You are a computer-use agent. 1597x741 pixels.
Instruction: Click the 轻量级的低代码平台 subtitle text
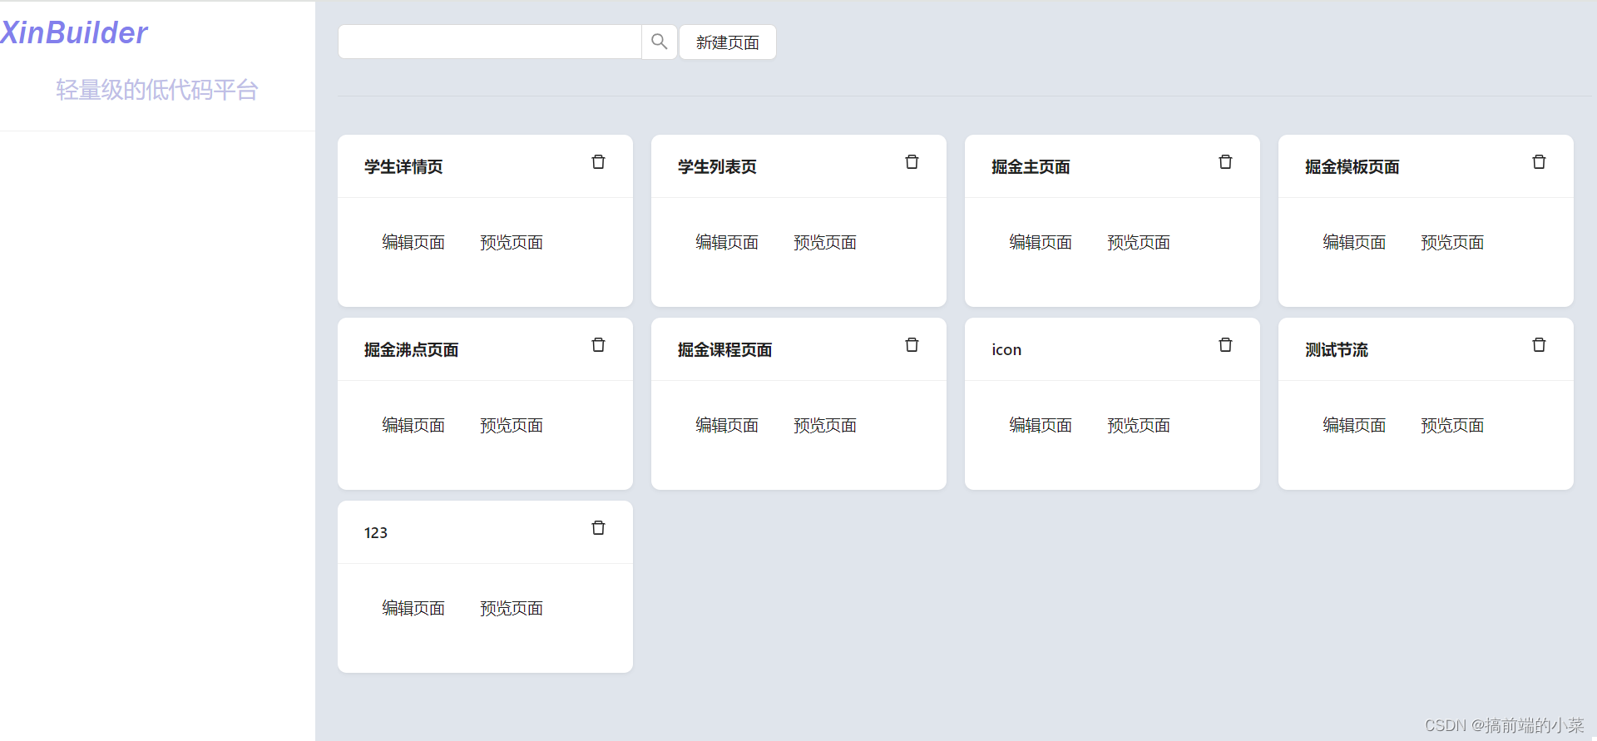coord(157,90)
